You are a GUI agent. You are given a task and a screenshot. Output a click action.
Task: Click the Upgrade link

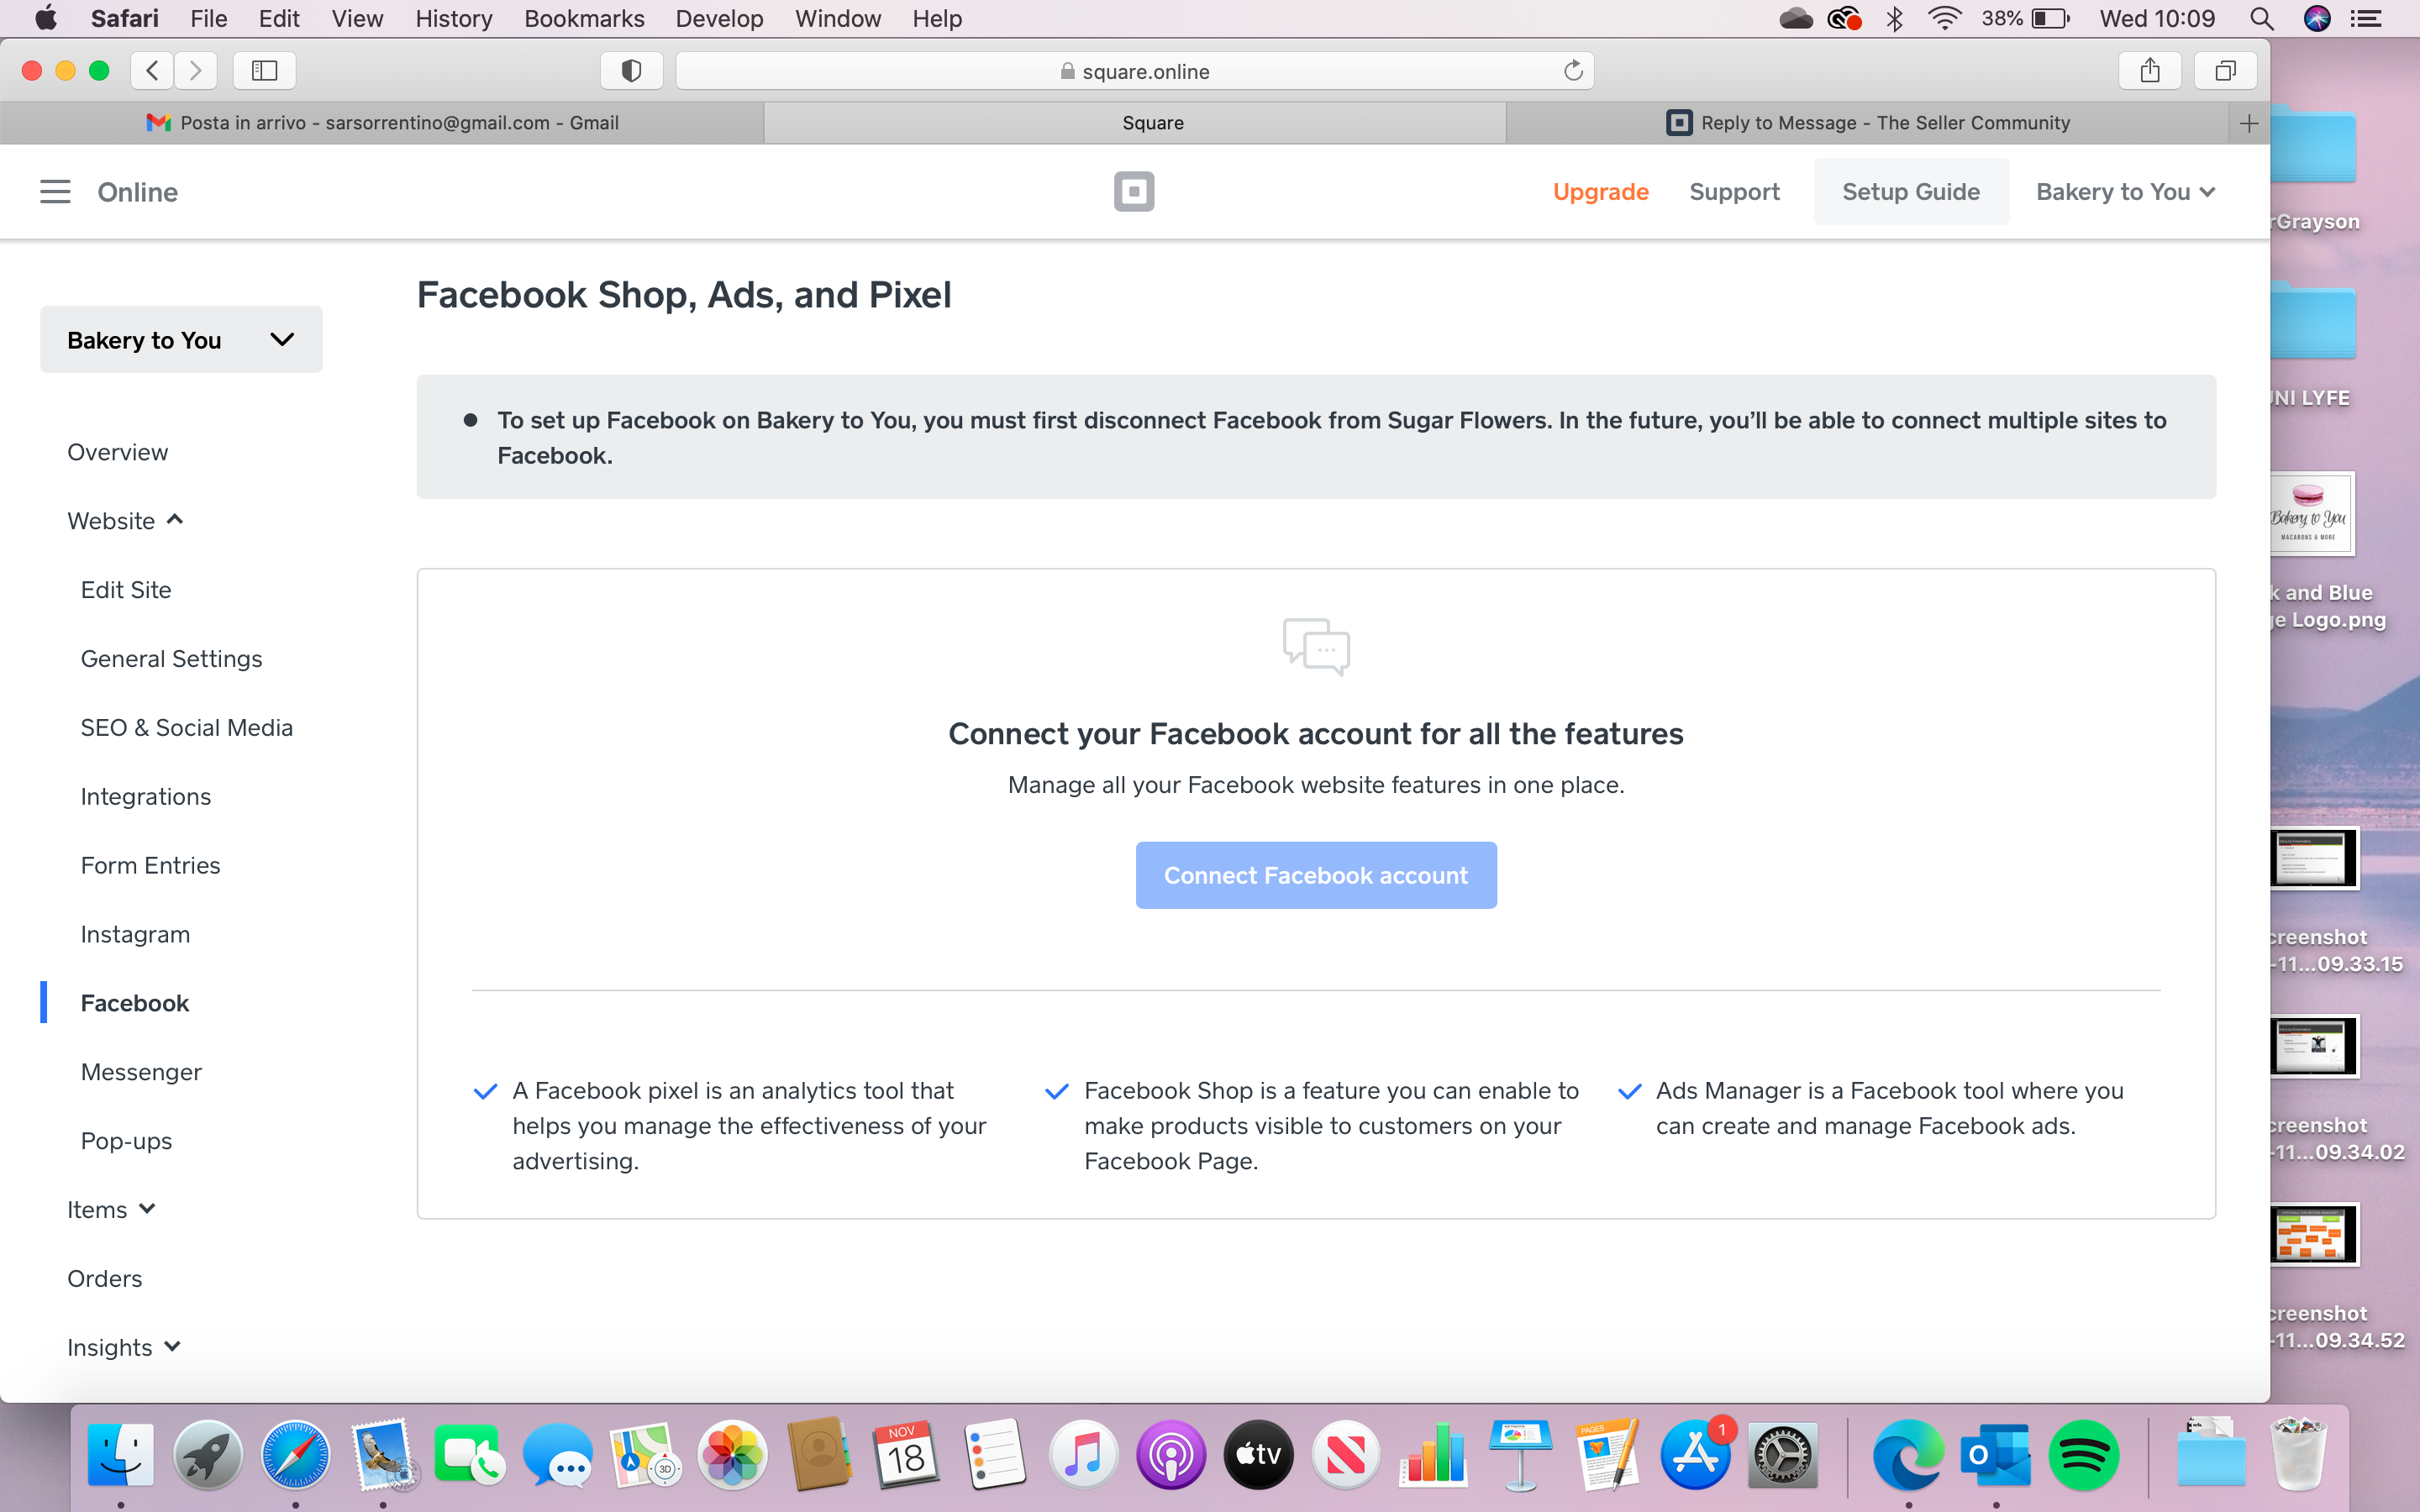tap(1600, 191)
